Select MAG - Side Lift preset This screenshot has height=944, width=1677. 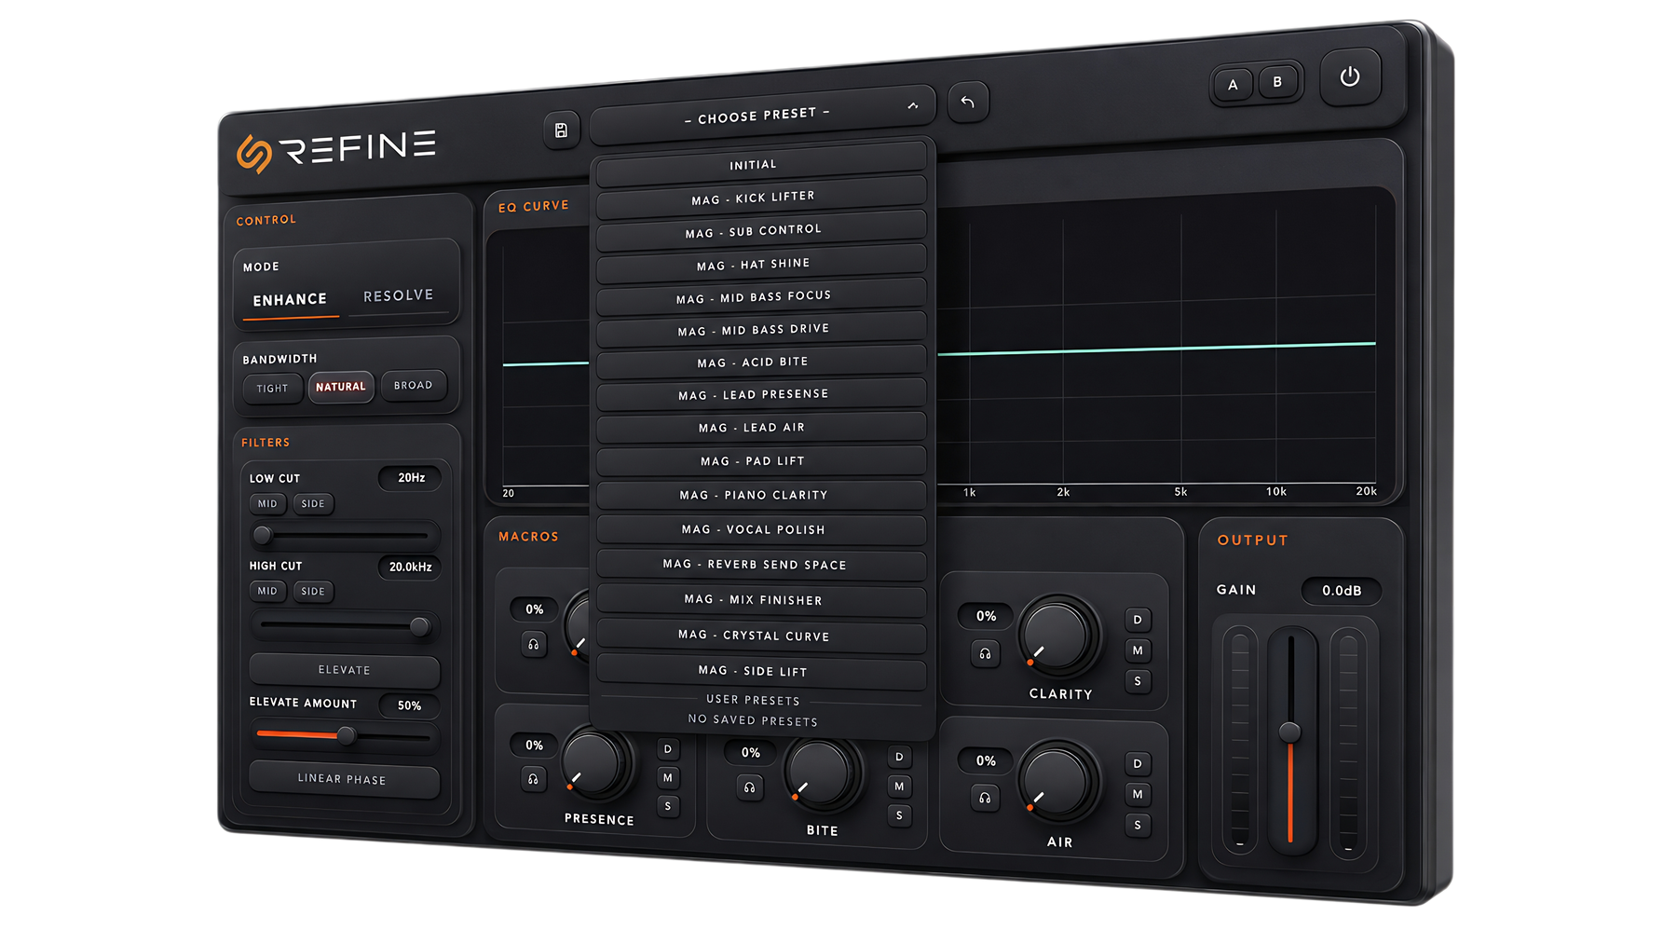761,671
